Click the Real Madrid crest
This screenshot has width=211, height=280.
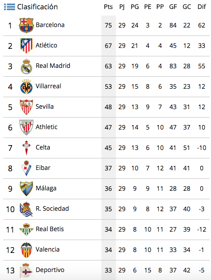[26, 66]
